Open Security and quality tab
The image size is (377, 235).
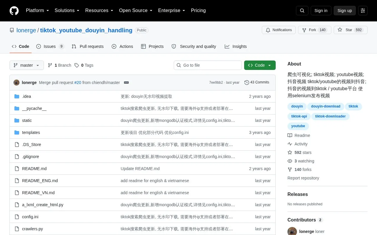(194, 46)
